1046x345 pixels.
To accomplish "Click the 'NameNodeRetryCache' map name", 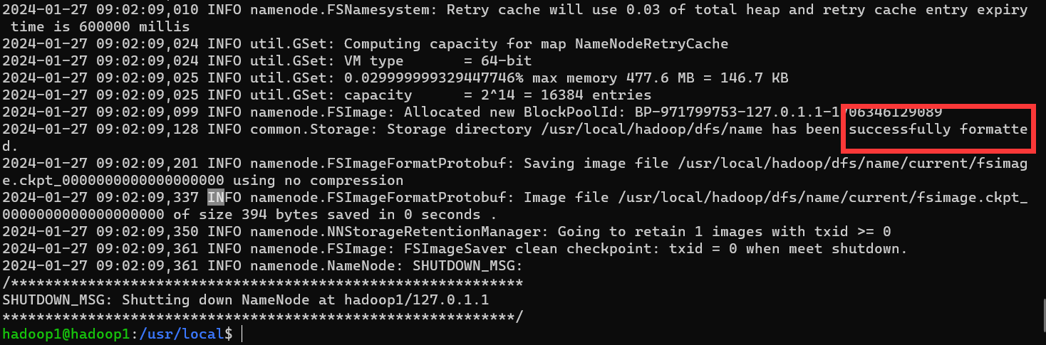I will coord(652,43).
